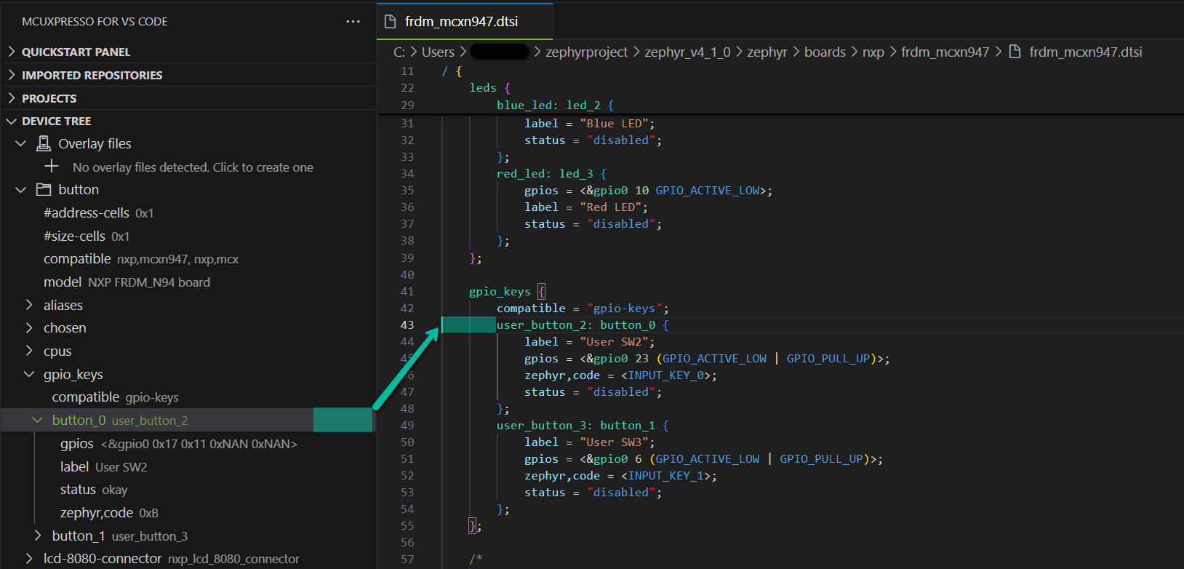
Task: Click the boards breadcrumb segment
Action: [x=825, y=52]
